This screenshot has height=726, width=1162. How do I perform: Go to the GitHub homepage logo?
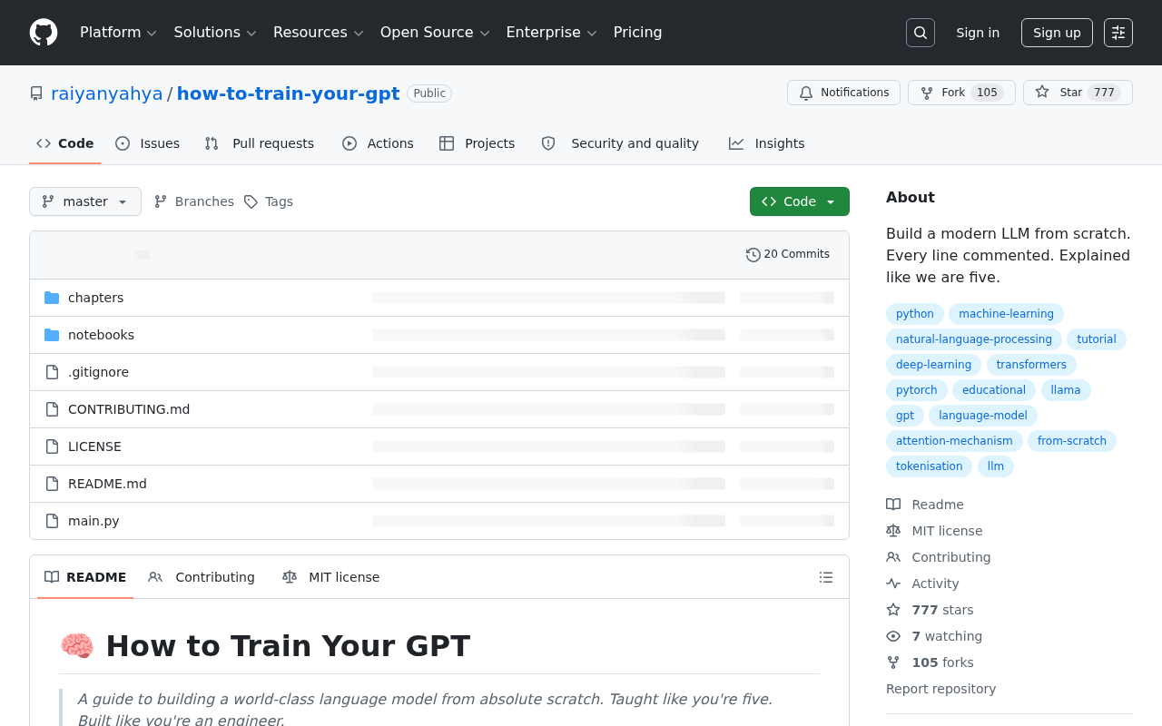pyautogui.click(x=44, y=33)
